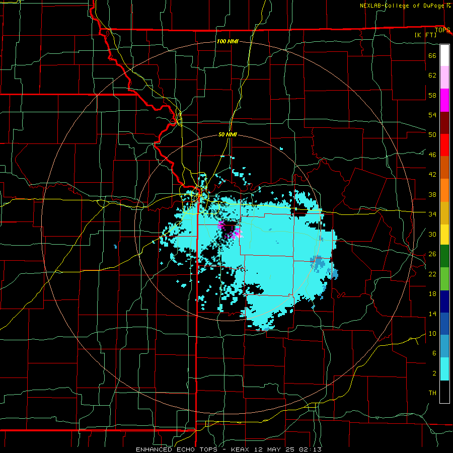Click the legend value 50
This screenshot has width=453, height=453.
(x=432, y=134)
